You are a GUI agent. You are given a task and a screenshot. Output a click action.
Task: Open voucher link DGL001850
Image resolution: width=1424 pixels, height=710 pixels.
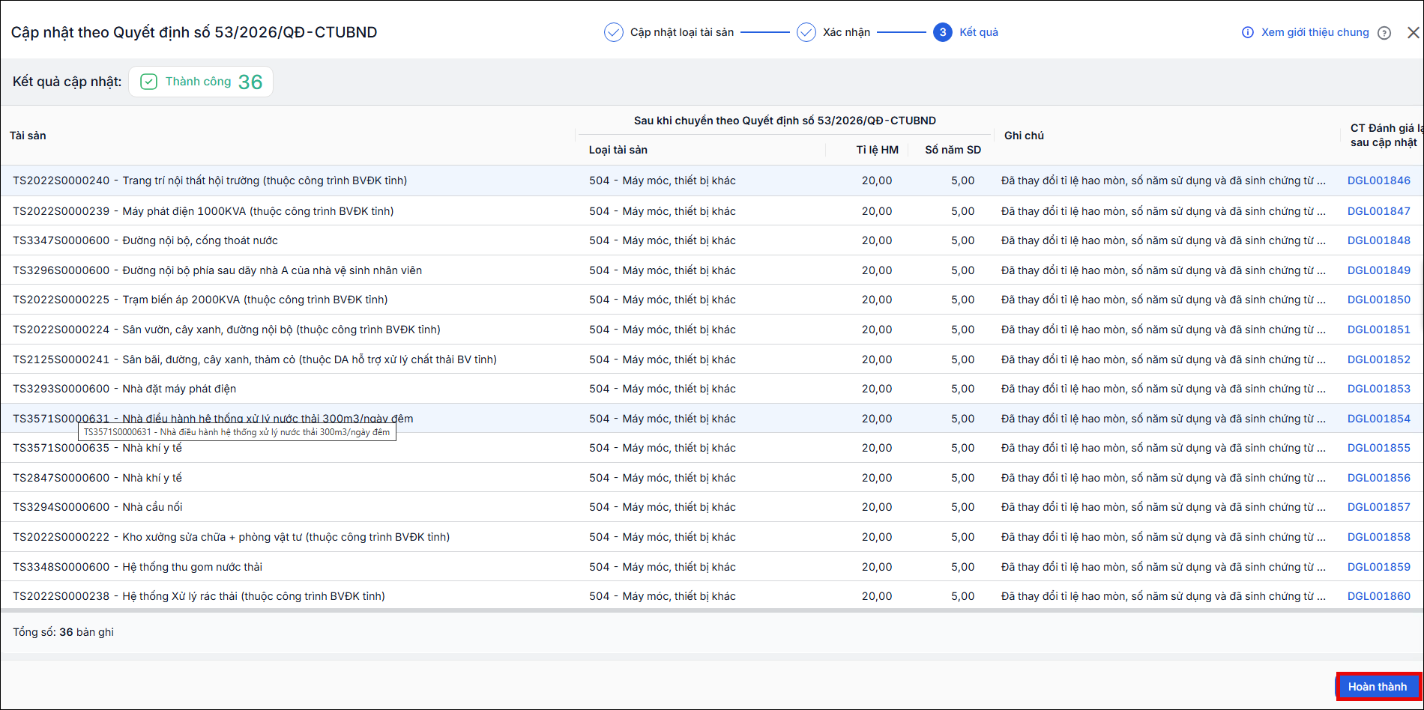(1379, 300)
